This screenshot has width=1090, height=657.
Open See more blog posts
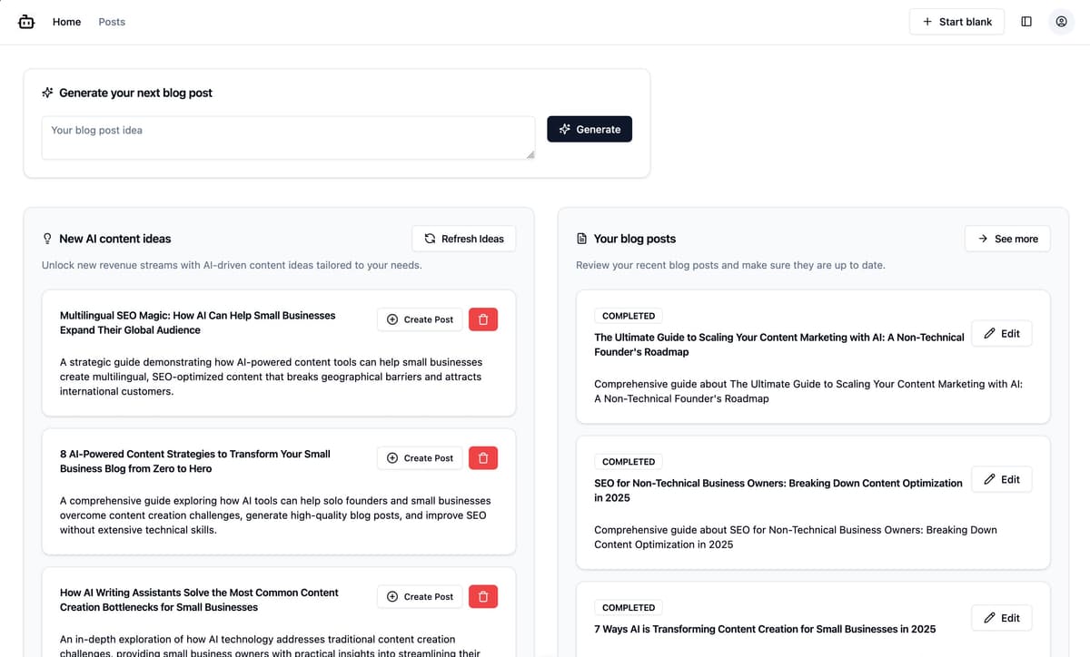(x=1007, y=238)
